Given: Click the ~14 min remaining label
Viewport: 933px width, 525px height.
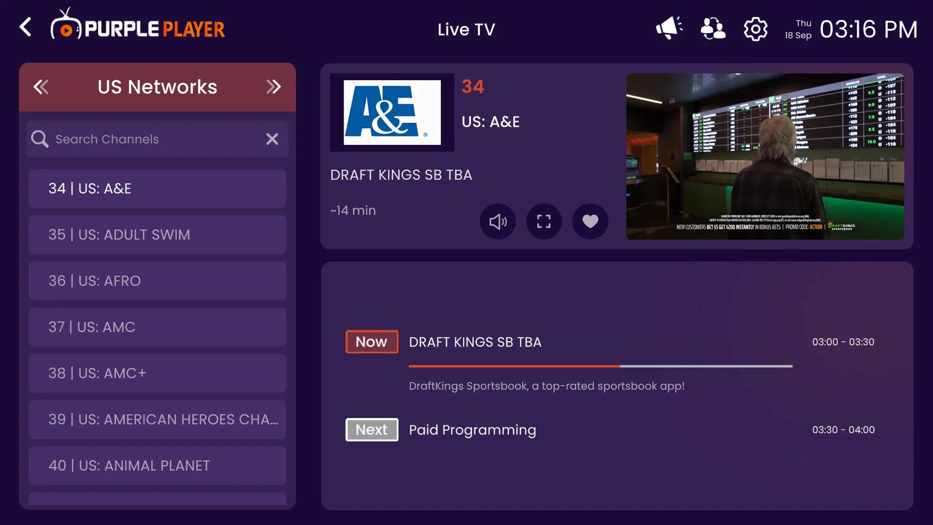Looking at the screenshot, I should pos(353,210).
